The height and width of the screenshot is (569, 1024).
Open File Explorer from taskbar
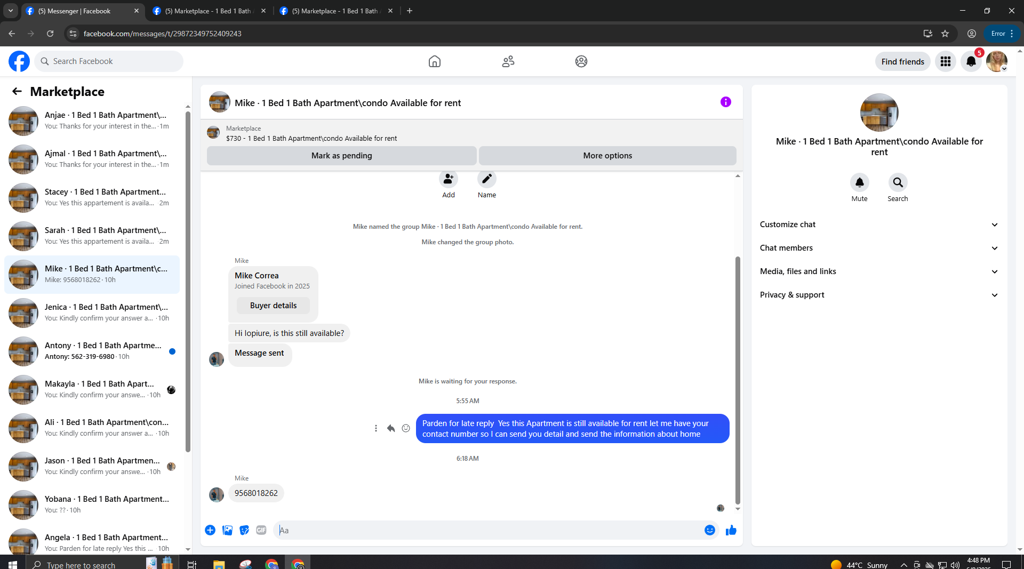[x=219, y=564]
